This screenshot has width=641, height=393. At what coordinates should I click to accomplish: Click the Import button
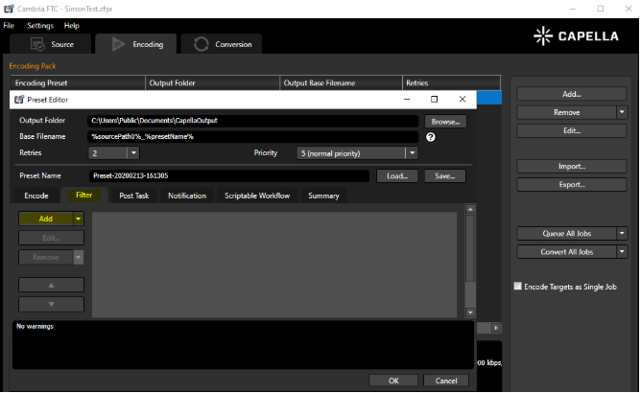[x=572, y=166]
